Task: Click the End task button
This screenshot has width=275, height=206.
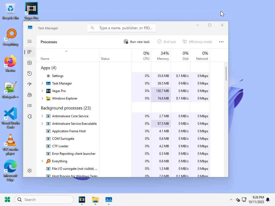Action: click(x=167, y=42)
